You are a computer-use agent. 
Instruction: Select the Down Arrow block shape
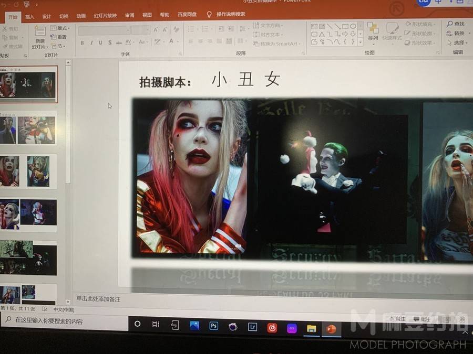coord(353,34)
